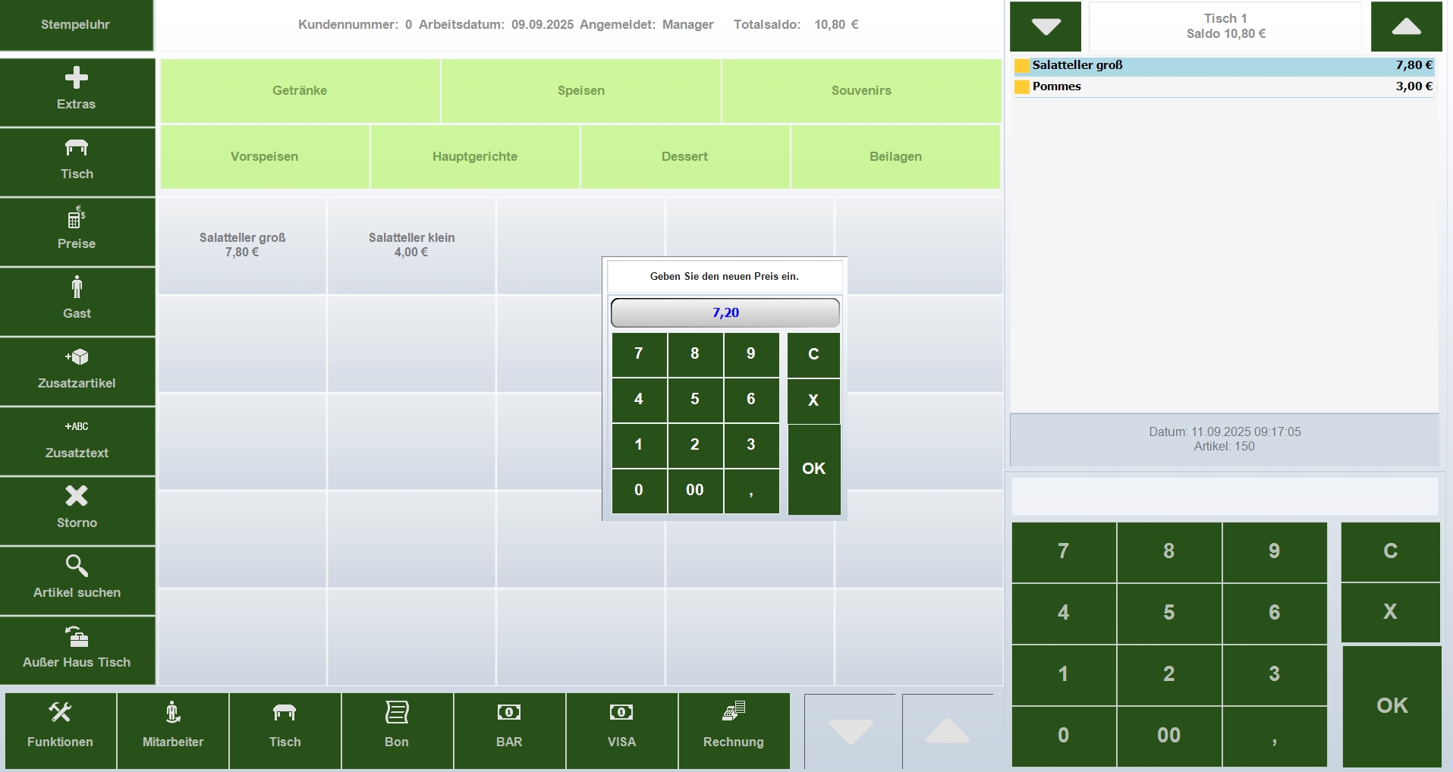Select Außer Haus Tisch

point(77,650)
